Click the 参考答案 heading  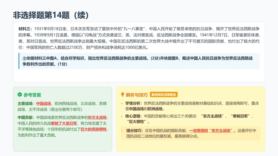pos(32,95)
